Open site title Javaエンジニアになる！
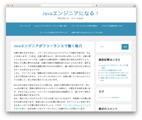142x120 pixels. (70, 13)
